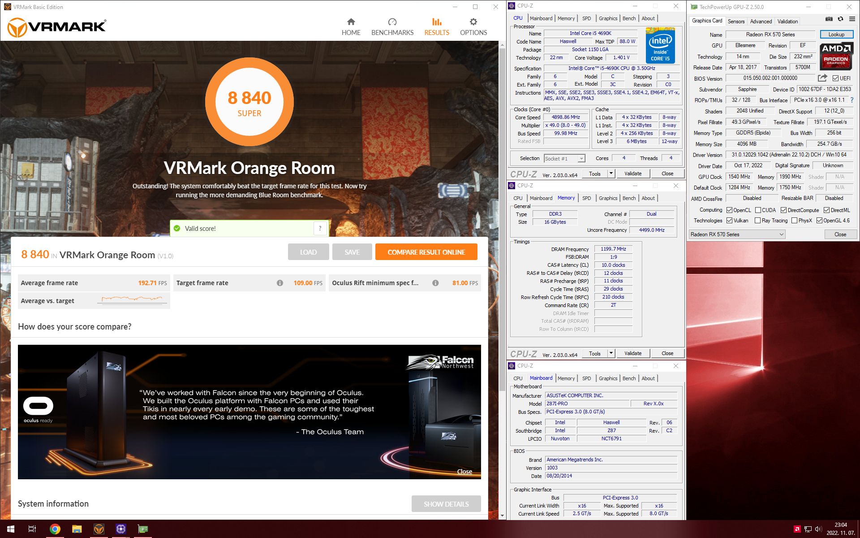Switch to Validation tab in GPU-Z
Screen dimensions: 860x538
click(x=787, y=22)
